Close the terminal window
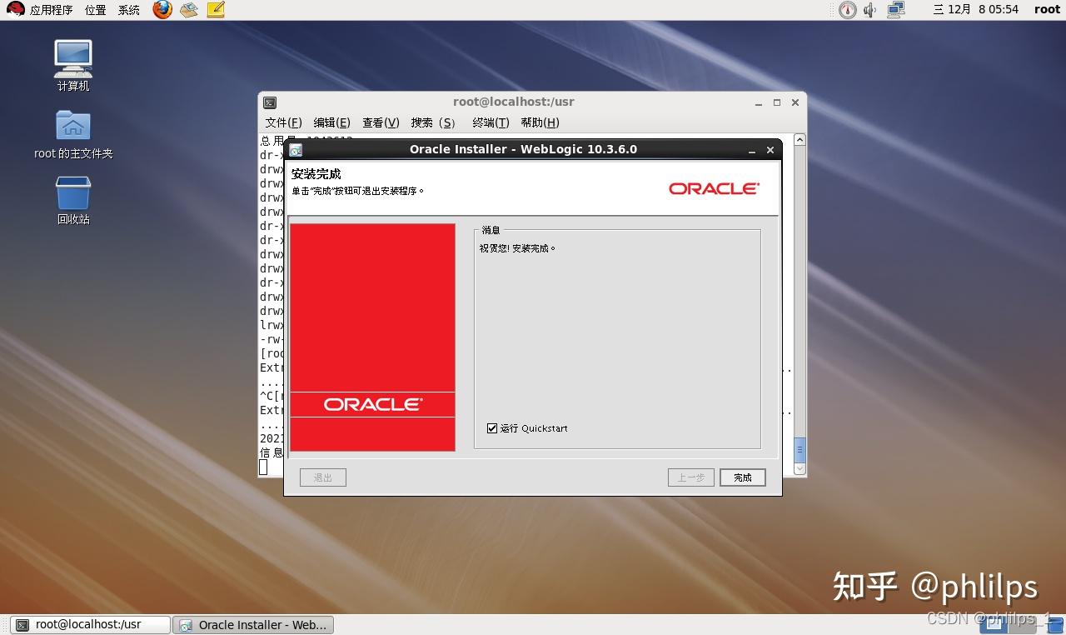This screenshot has width=1066, height=635. (x=795, y=102)
